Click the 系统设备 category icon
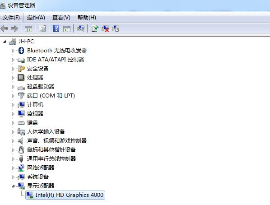This screenshot has width=270, height=205. [21, 177]
